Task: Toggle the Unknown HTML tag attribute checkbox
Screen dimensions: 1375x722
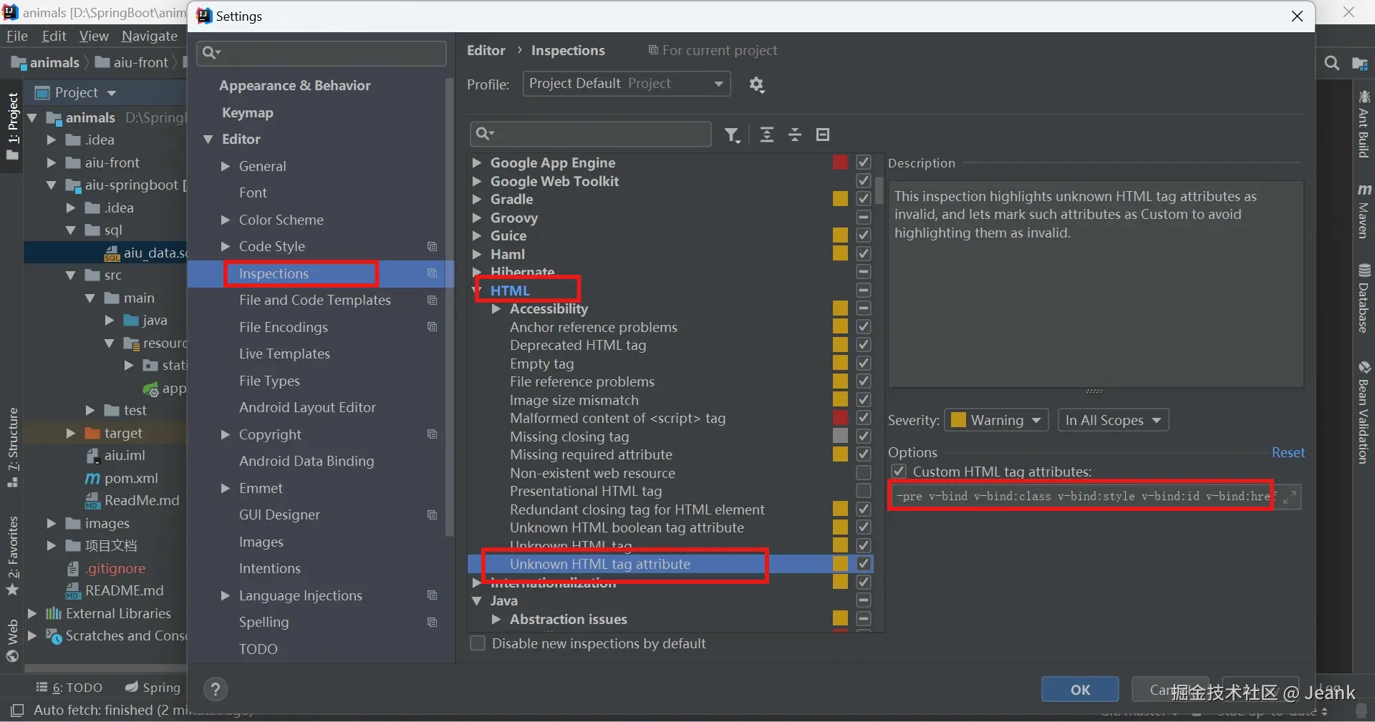Action: pos(864,564)
